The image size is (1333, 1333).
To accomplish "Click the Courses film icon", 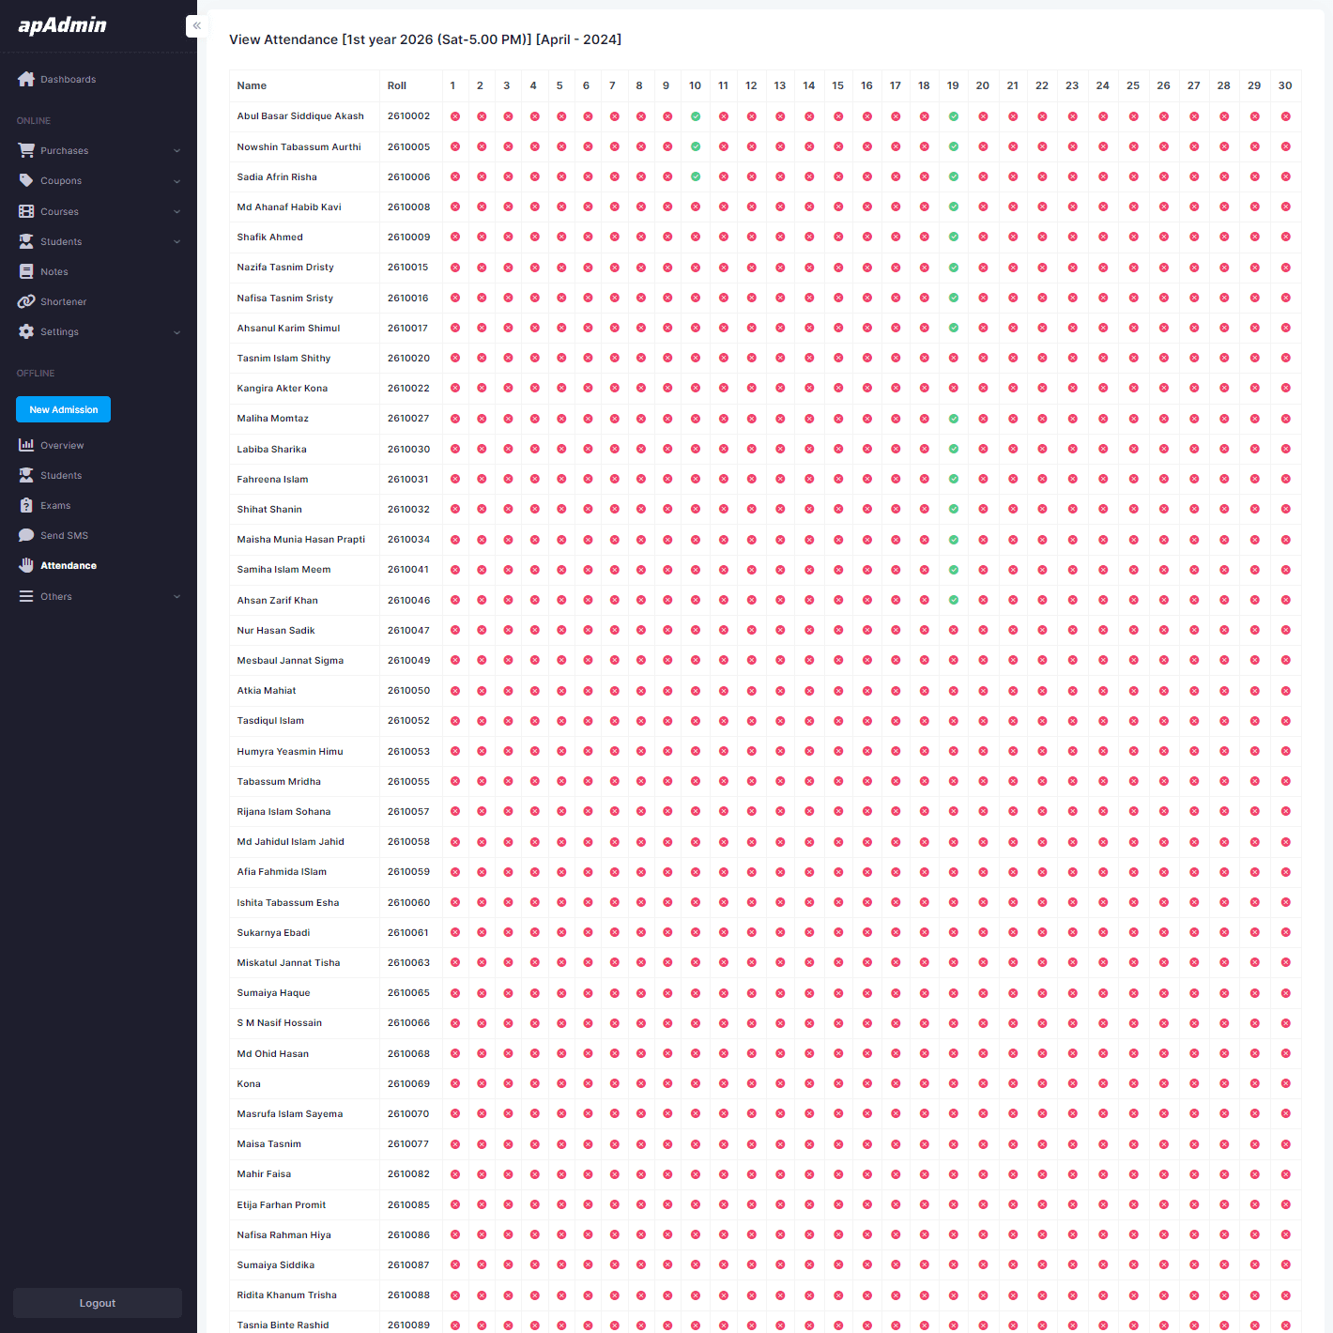I will click(26, 211).
